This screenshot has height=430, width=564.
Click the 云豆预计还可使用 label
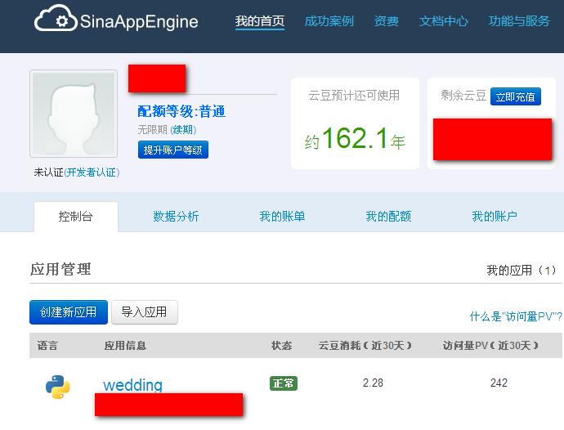354,96
